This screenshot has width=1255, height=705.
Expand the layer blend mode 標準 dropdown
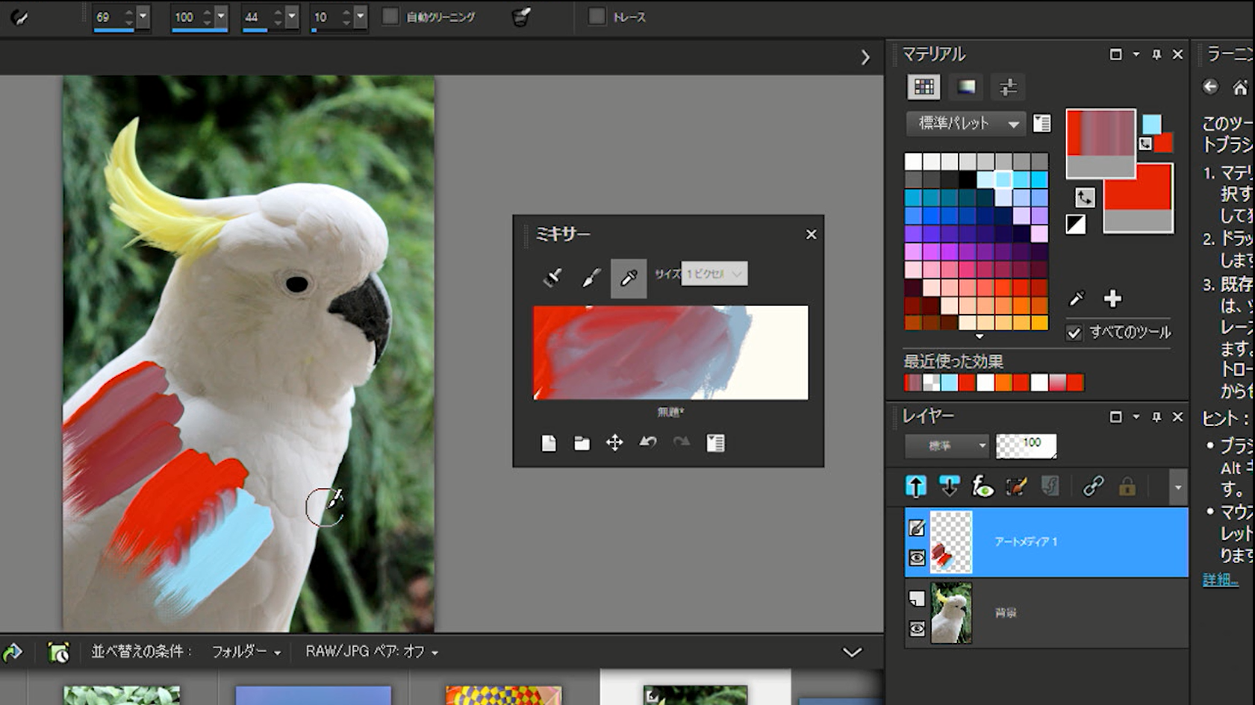point(947,446)
